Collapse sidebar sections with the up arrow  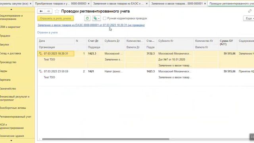coord(11,10)
